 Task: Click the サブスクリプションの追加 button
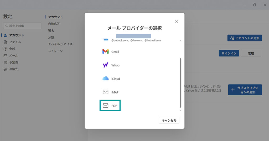pos(245,90)
